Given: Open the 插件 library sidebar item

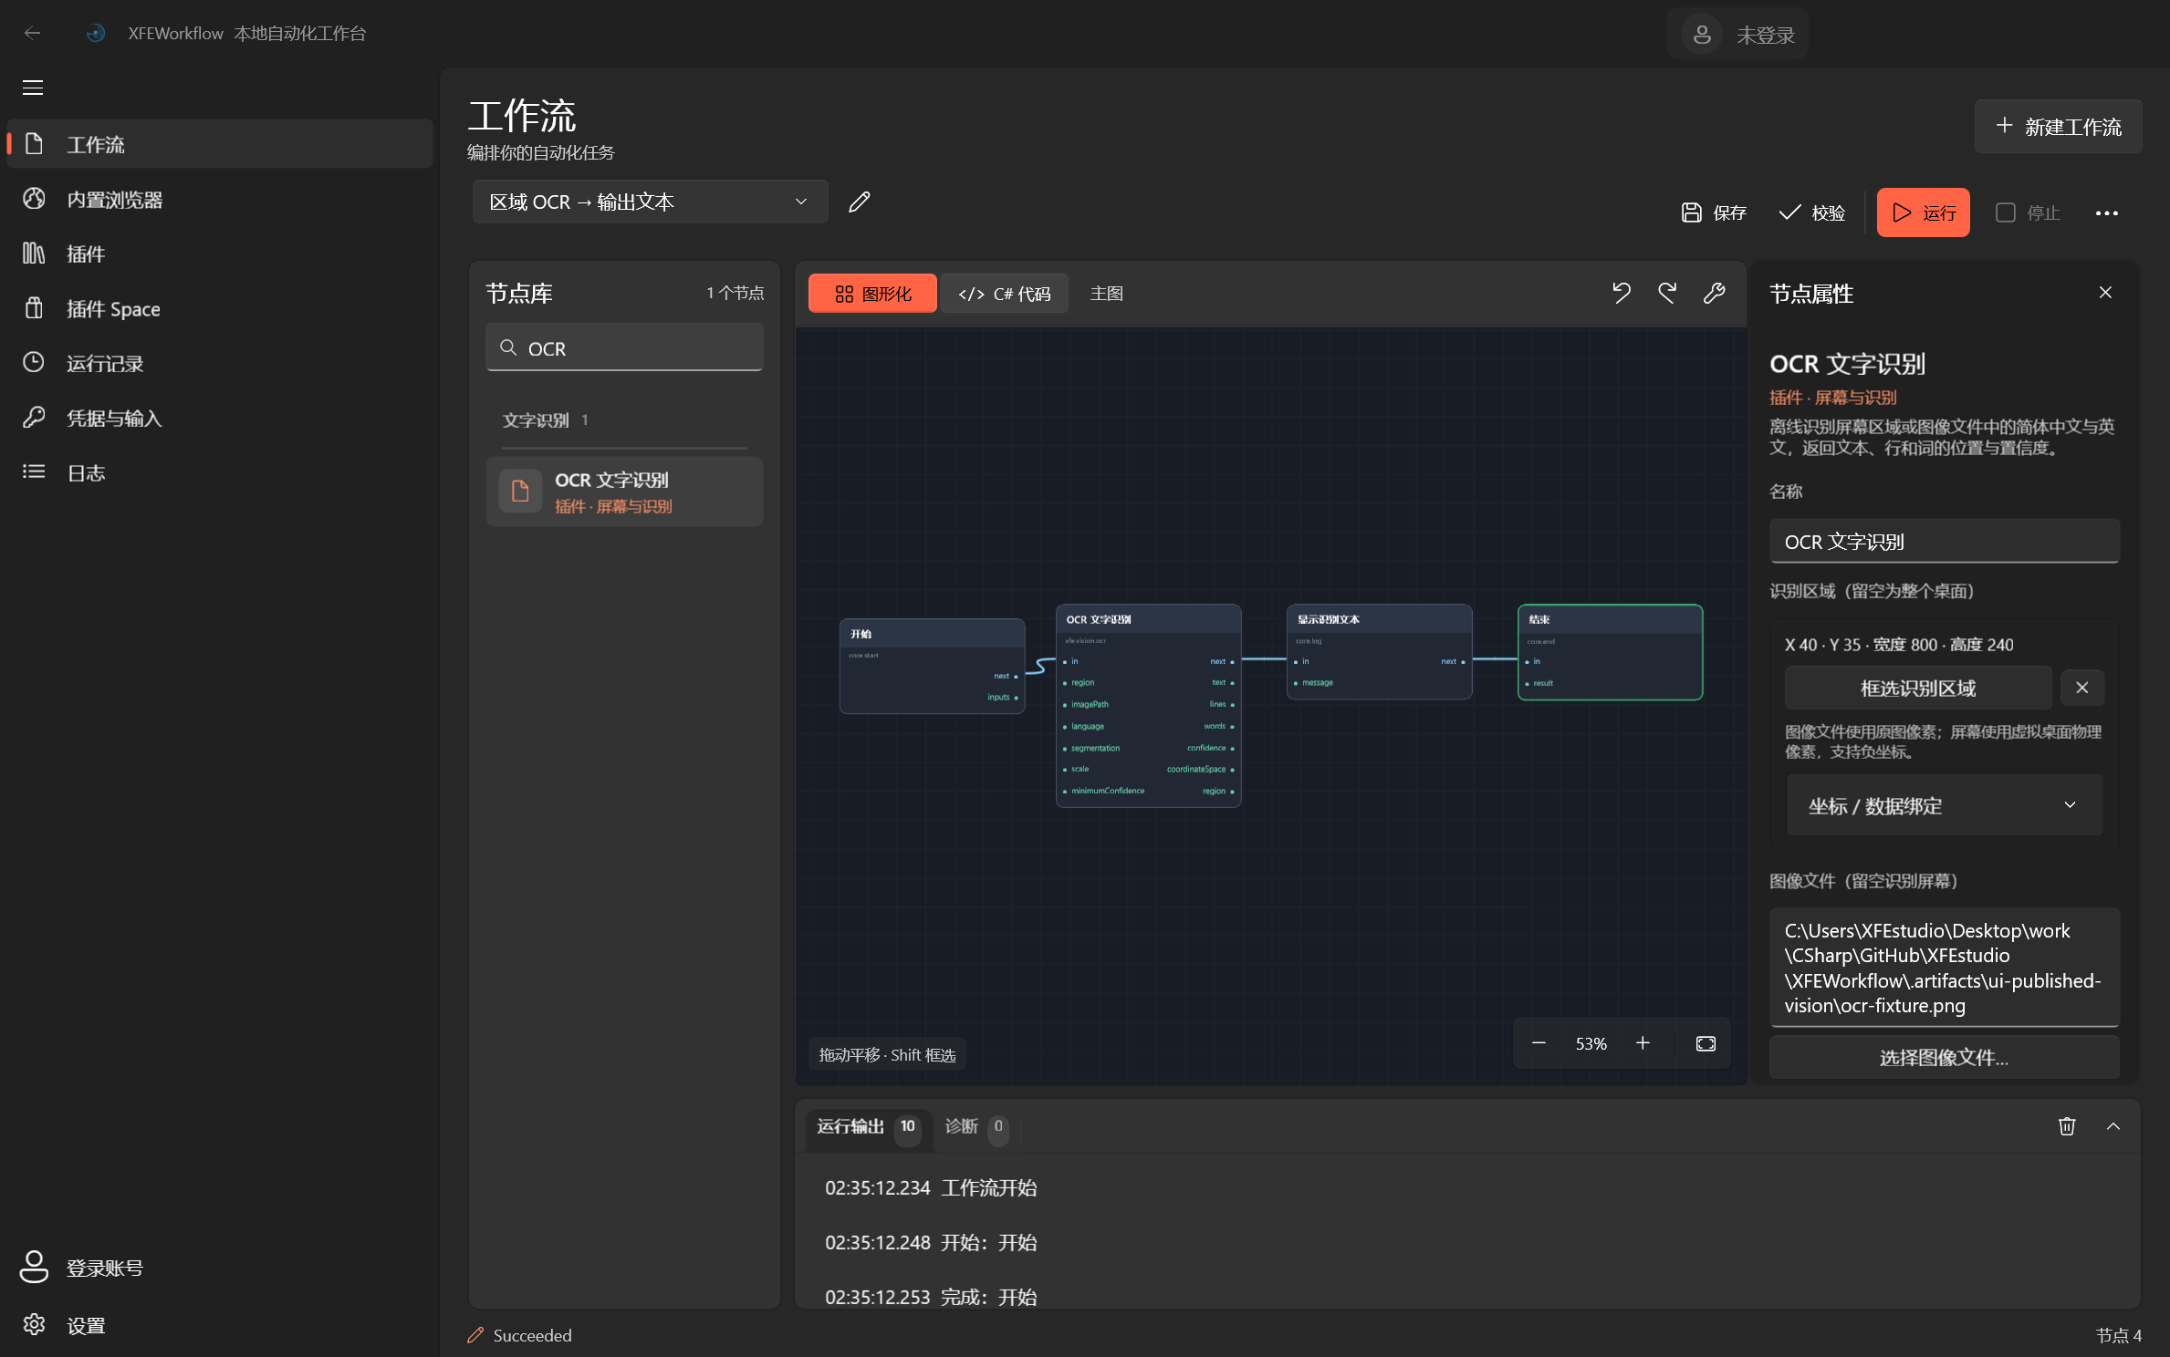Looking at the screenshot, I should 219,254.
